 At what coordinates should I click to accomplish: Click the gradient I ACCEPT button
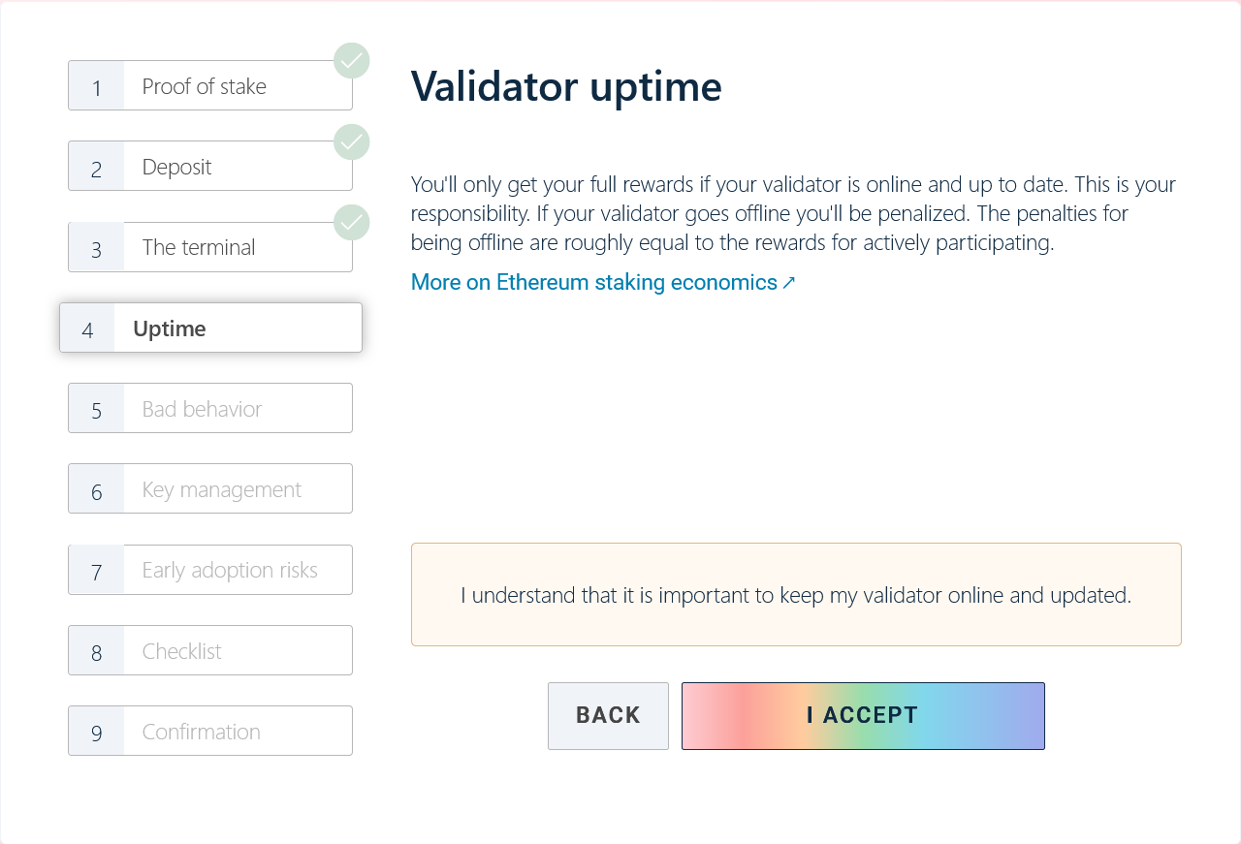click(863, 715)
